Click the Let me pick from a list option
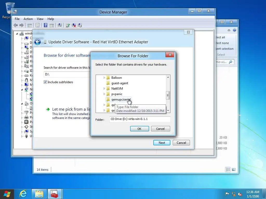The width and height of the screenshot is (266, 199). [71, 109]
